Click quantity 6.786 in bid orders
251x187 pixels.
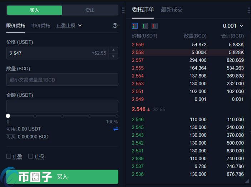(x=201, y=166)
